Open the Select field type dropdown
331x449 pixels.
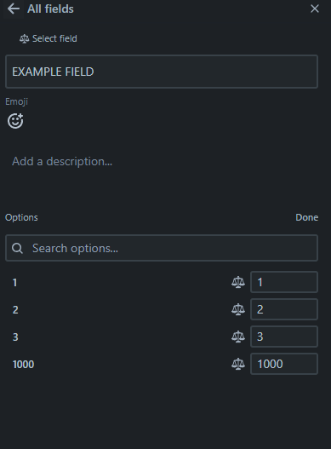pyautogui.click(x=48, y=38)
